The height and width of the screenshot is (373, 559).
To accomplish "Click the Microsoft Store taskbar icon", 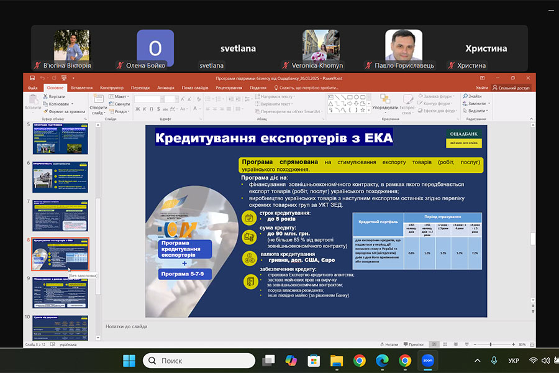I will 314,361.
